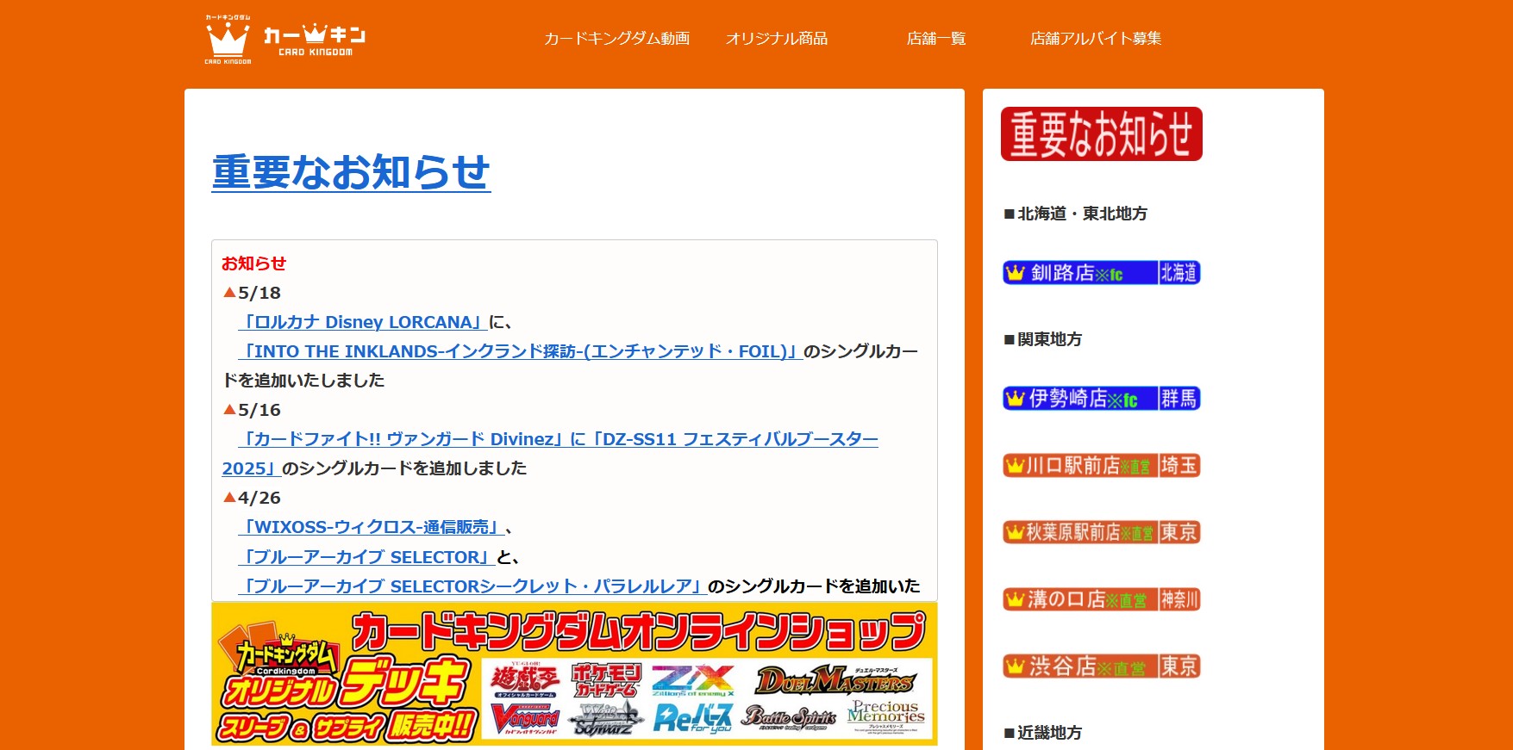The height and width of the screenshot is (750, 1513).
Task: Select 川口駅前店 埼玉 store button
Action: 1102,466
